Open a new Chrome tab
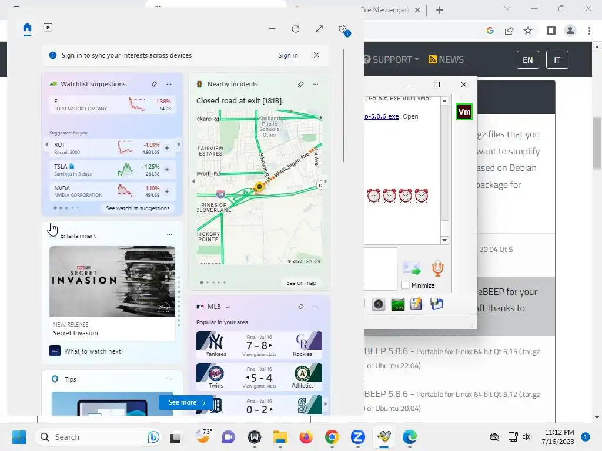 (x=440, y=10)
